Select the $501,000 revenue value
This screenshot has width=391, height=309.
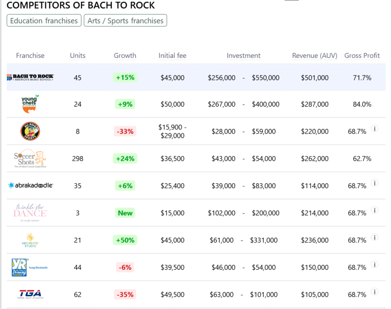pos(315,78)
